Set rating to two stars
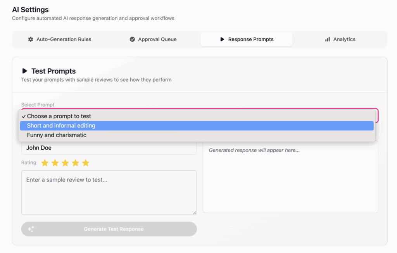Screen dimensions: 397x253 (55, 163)
